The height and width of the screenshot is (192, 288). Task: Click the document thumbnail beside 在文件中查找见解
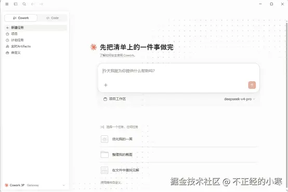point(104,170)
